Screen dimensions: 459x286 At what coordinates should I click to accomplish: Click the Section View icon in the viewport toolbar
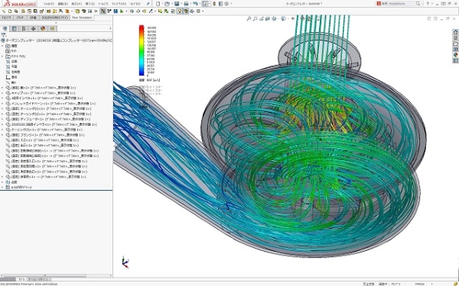click(269, 18)
